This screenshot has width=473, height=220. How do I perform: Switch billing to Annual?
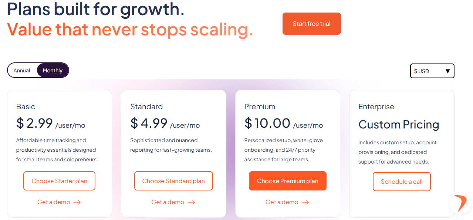(22, 71)
